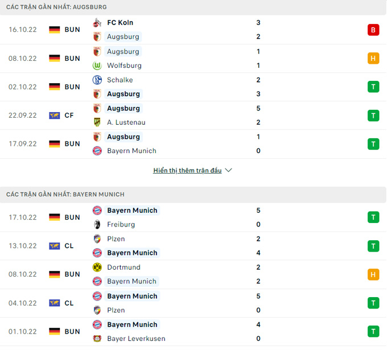
Task: Click the Freiburg club logo
Action: [97, 225]
